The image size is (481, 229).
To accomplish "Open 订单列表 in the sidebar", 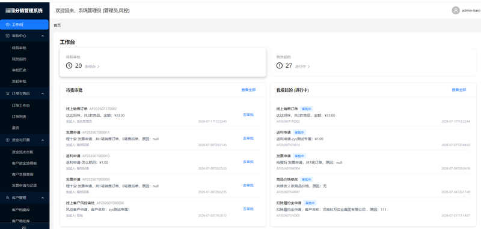I will [x=19, y=116].
